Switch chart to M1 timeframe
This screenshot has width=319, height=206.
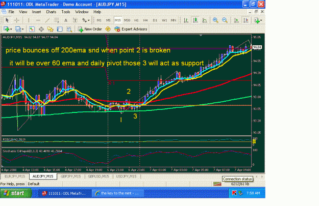(99, 20)
